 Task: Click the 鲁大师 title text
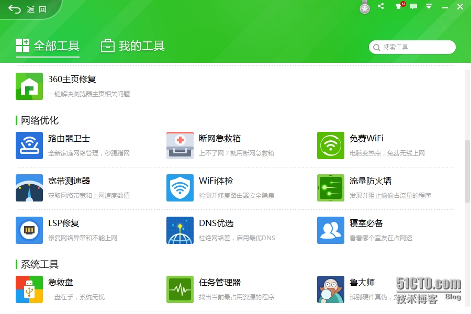[362, 283]
